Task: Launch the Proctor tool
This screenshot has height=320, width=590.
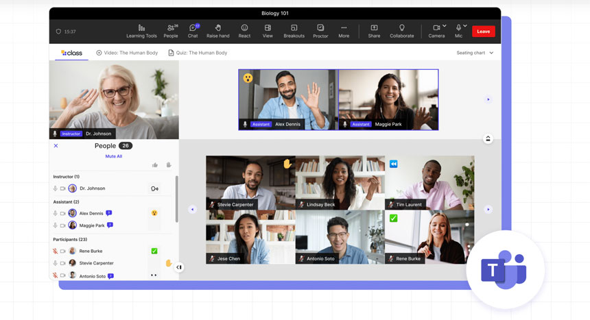Action: [320, 31]
